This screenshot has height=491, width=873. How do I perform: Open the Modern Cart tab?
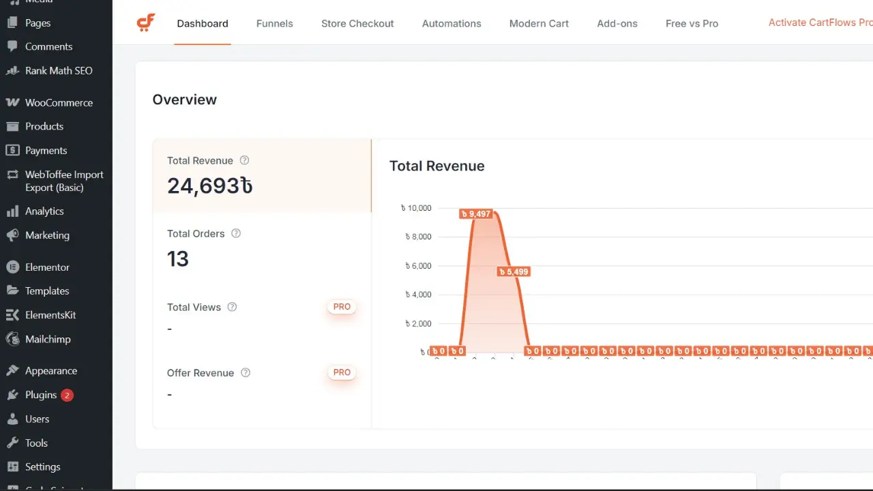(x=539, y=23)
